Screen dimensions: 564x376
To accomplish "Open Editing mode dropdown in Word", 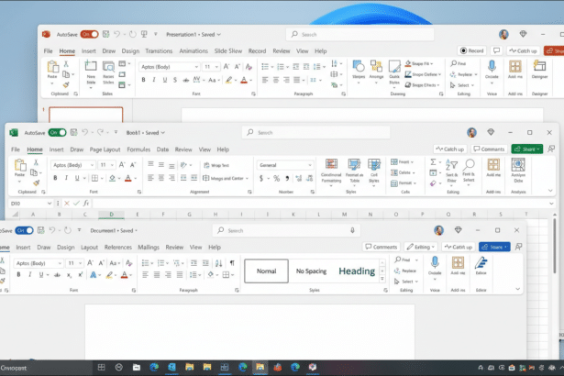I will coord(421,247).
